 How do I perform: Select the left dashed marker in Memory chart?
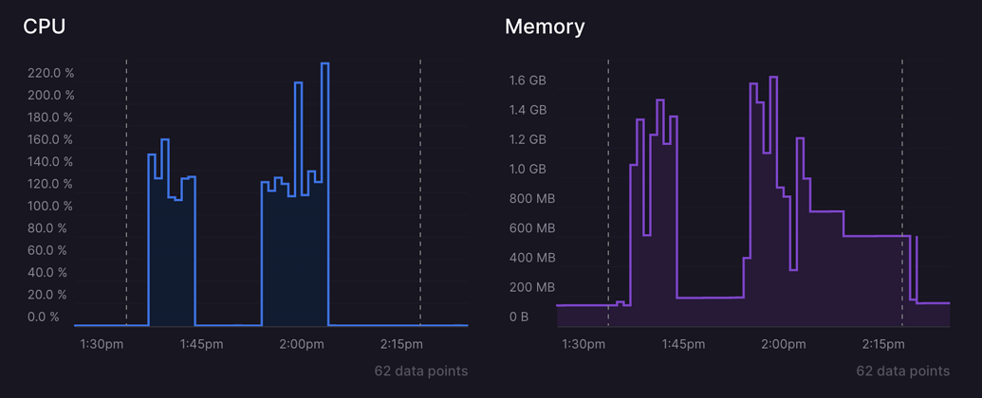pos(608,190)
